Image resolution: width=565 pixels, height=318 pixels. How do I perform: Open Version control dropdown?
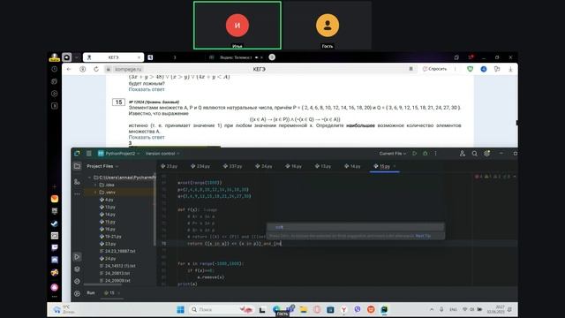point(162,154)
